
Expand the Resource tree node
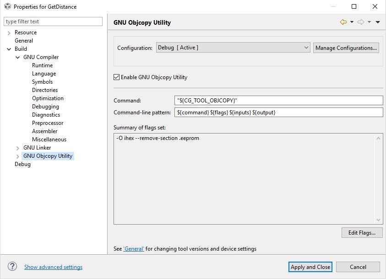point(9,32)
